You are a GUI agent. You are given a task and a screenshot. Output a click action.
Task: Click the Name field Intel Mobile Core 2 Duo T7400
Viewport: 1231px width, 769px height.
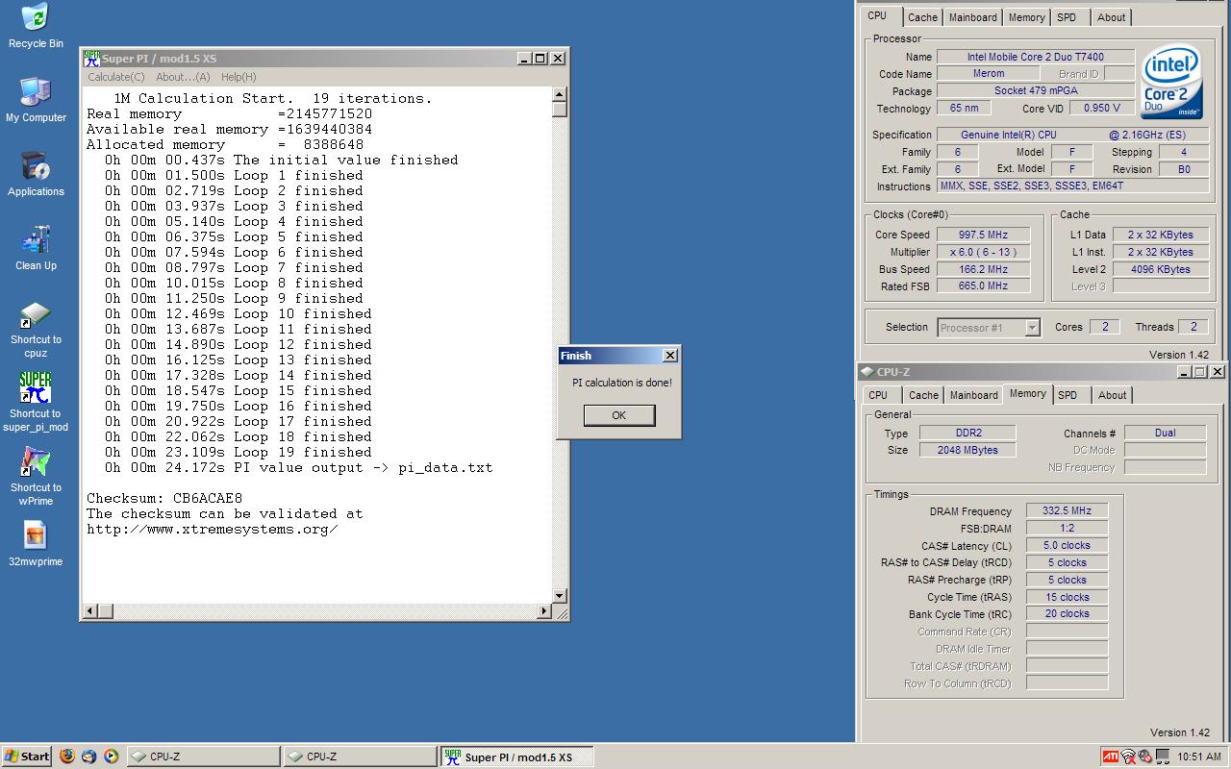(x=1036, y=57)
